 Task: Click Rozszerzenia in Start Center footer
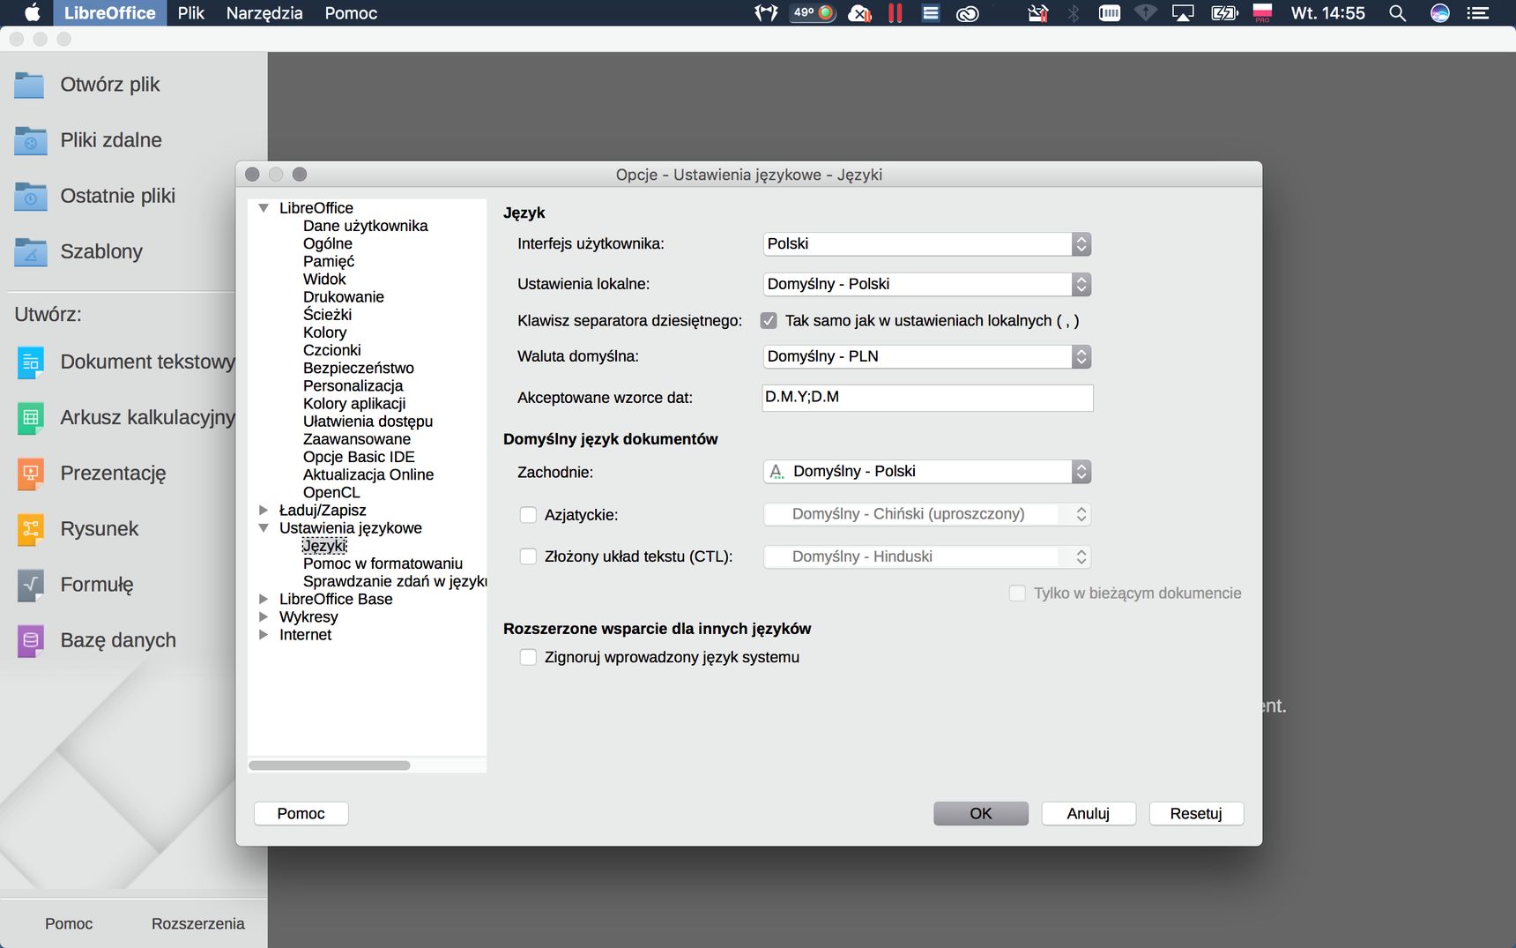[198, 923]
